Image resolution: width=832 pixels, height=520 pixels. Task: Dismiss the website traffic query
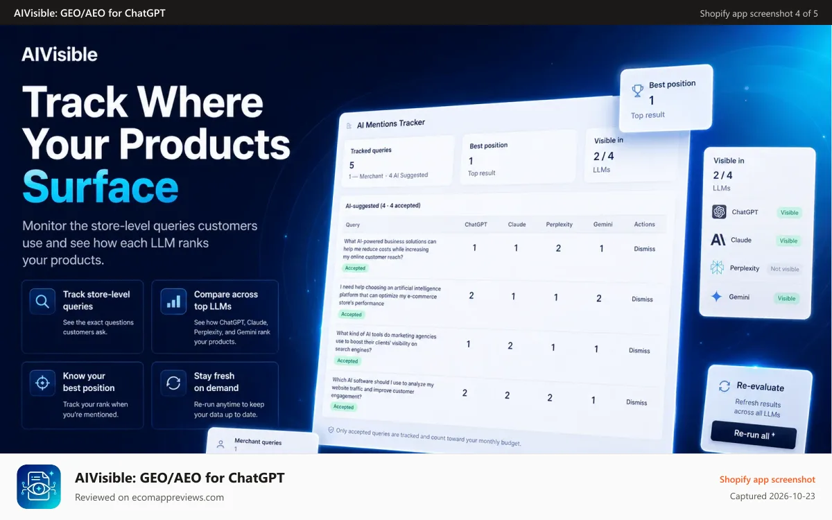(636, 402)
